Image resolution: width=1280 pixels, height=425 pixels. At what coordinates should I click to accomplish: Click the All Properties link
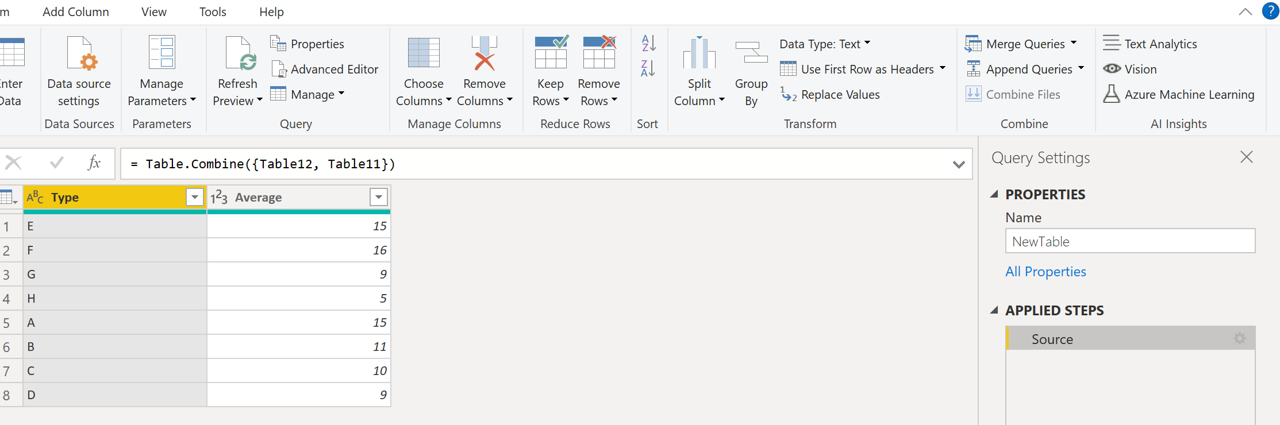pos(1045,272)
